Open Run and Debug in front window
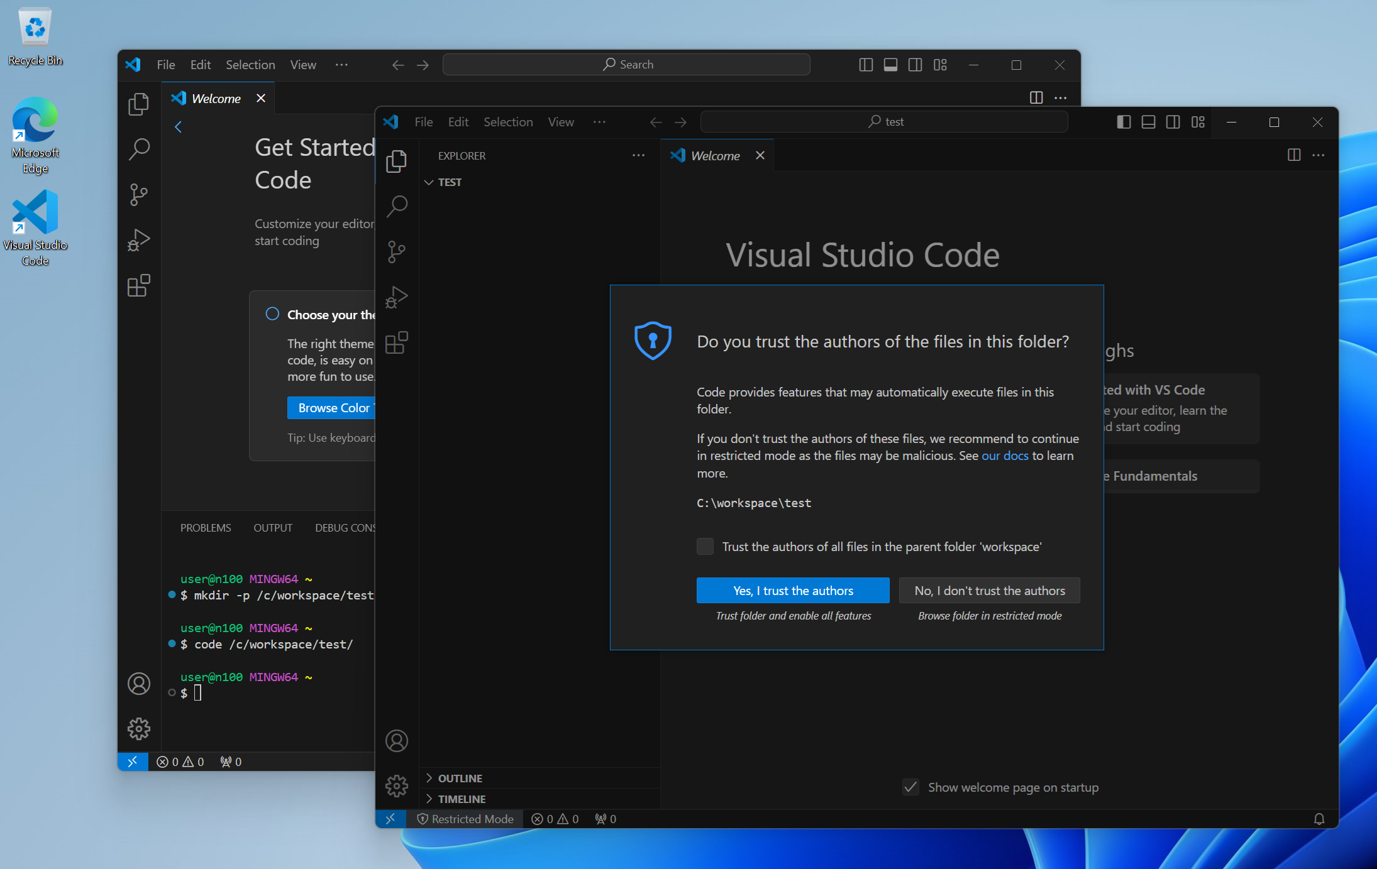The height and width of the screenshot is (869, 1377). 397,297
